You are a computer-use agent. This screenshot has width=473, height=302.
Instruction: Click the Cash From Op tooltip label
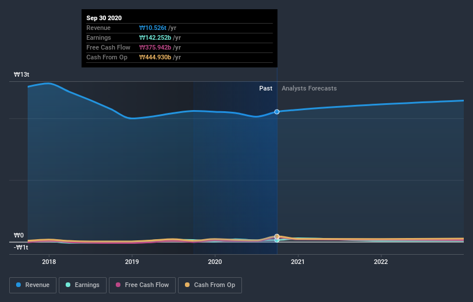107,57
